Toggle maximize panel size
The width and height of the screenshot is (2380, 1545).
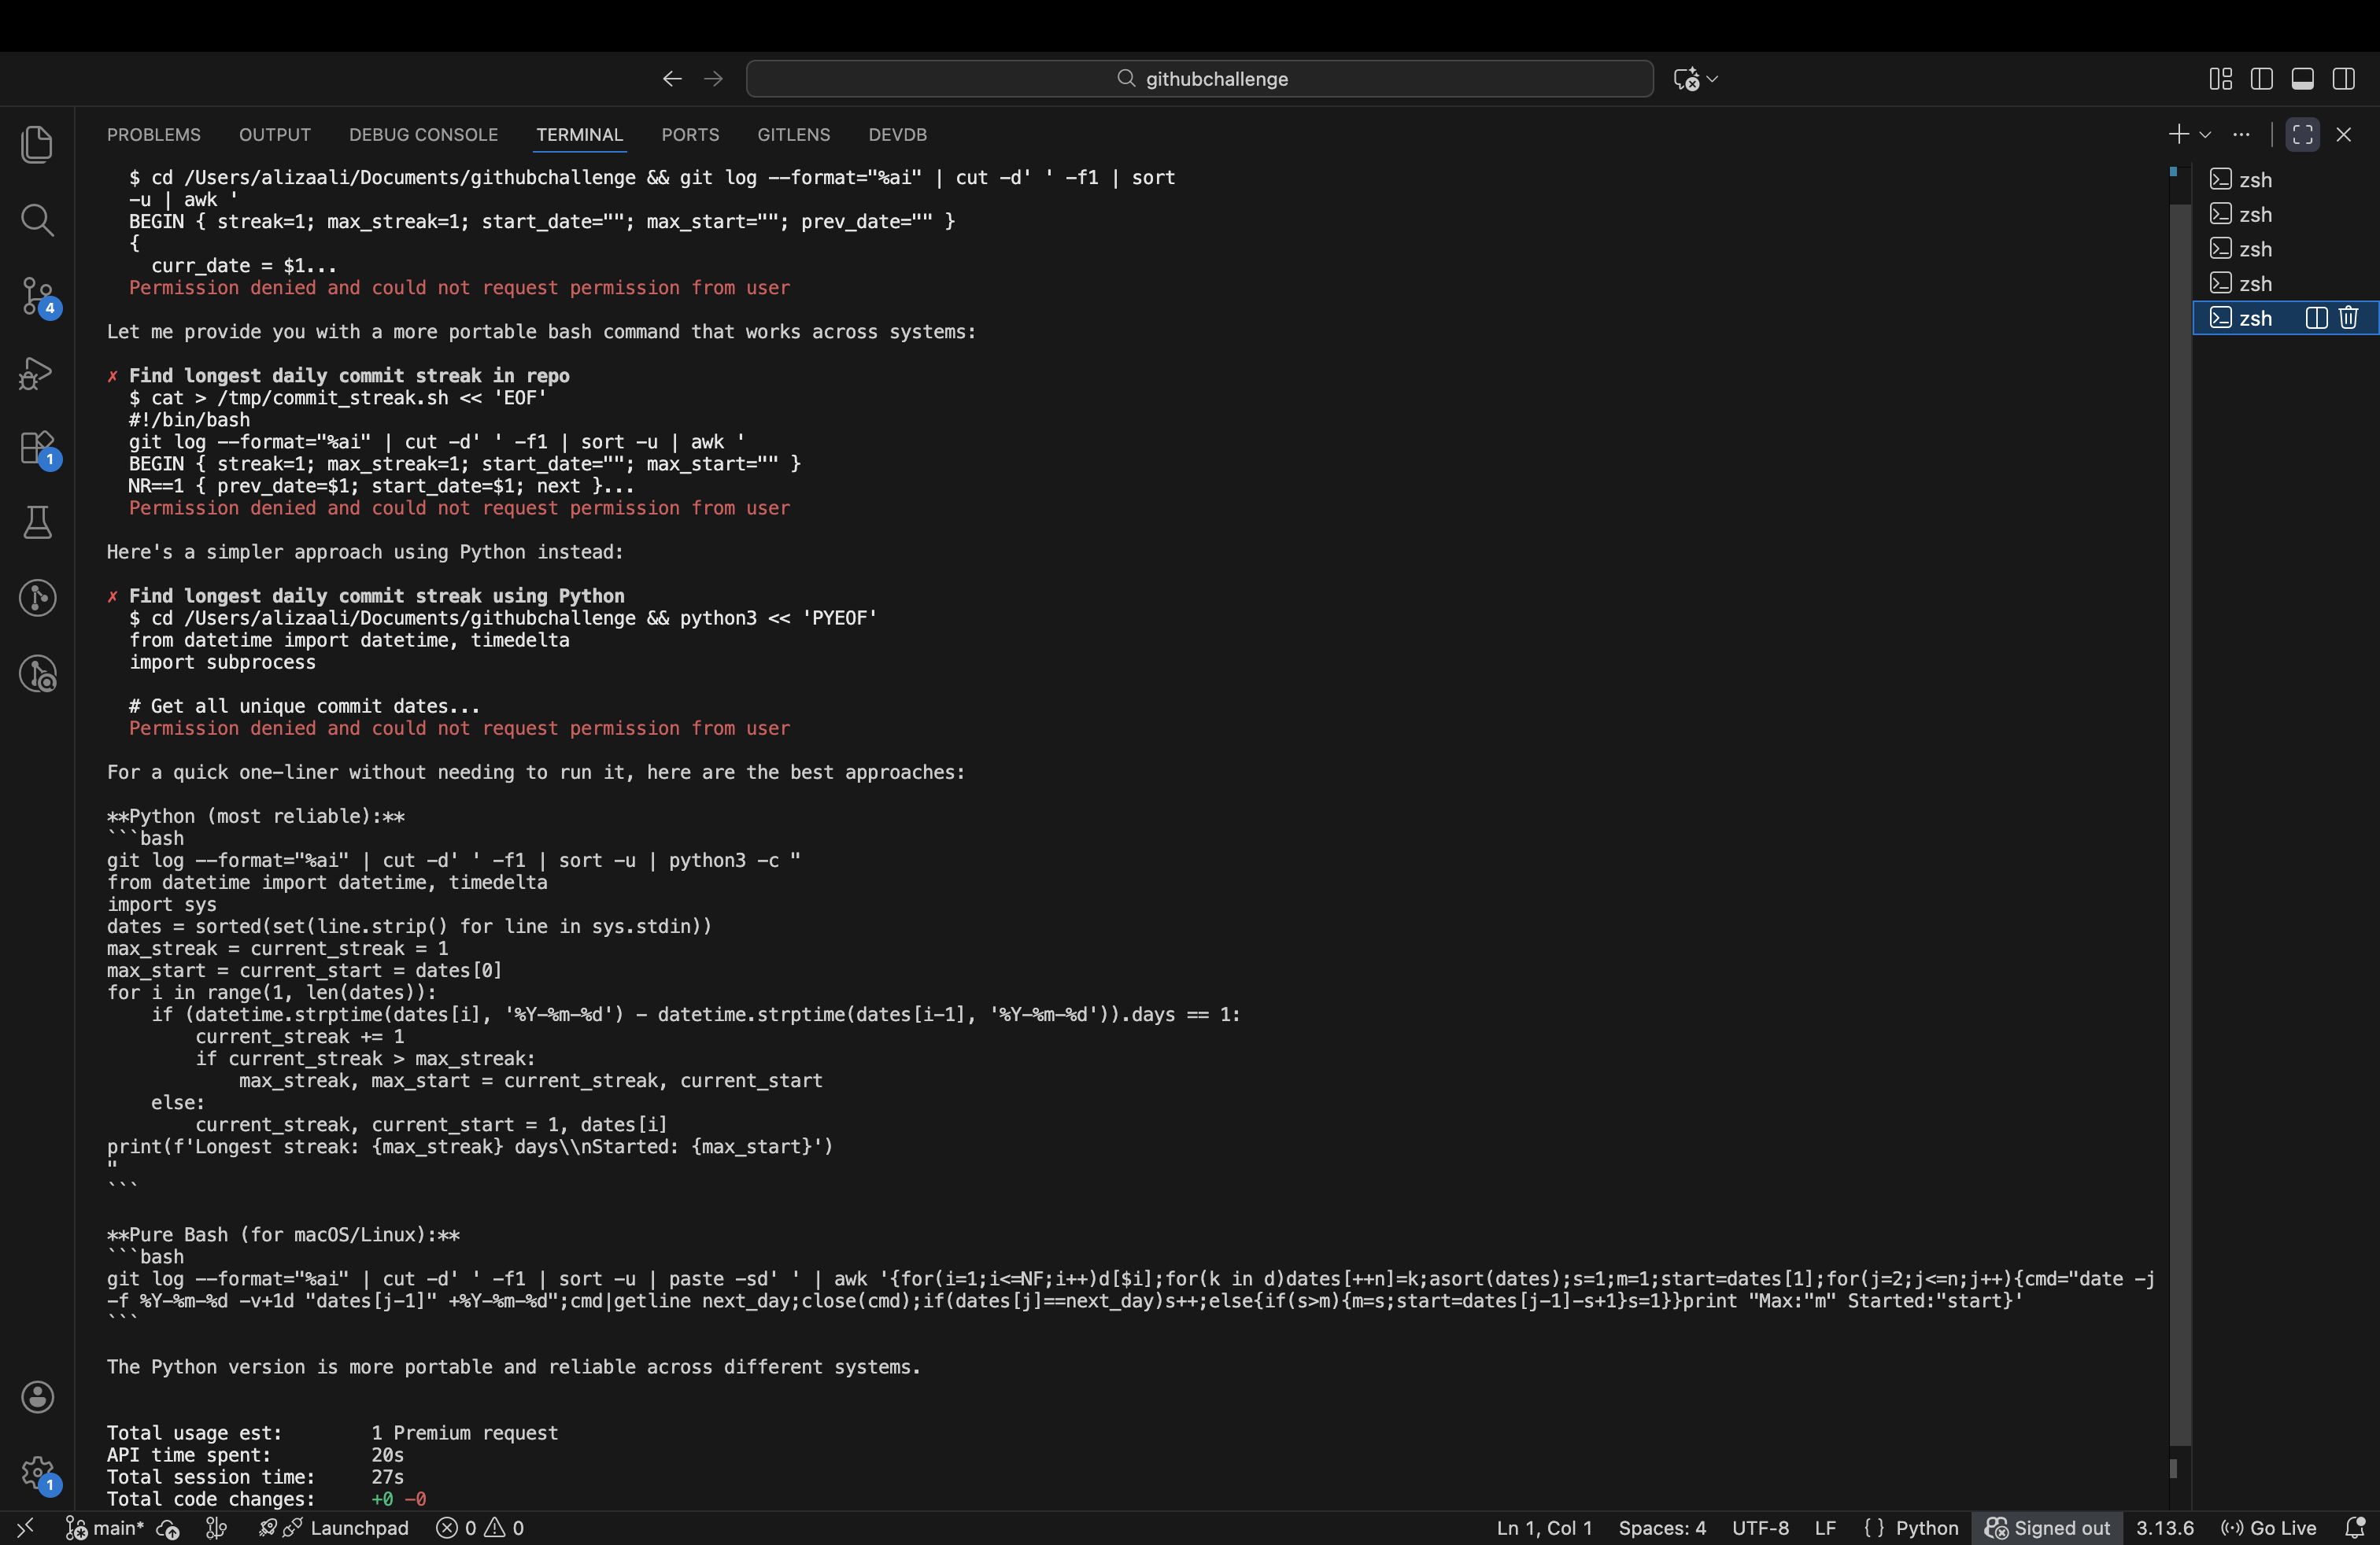(x=2302, y=134)
